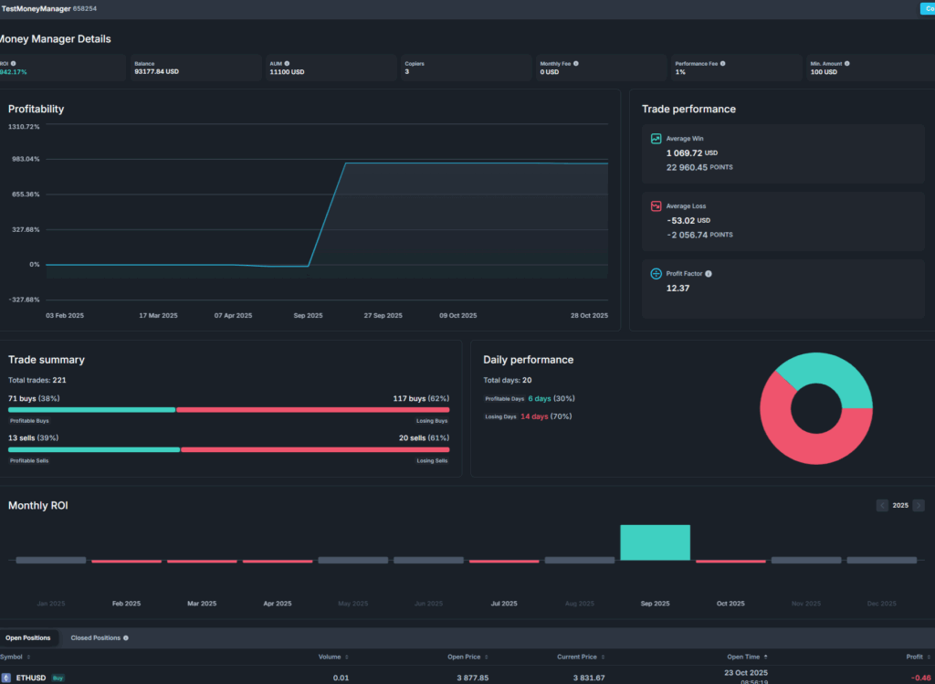Click the Monthly Fee info icon
Image resolution: width=935 pixels, height=684 pixels.
(576, 64)
